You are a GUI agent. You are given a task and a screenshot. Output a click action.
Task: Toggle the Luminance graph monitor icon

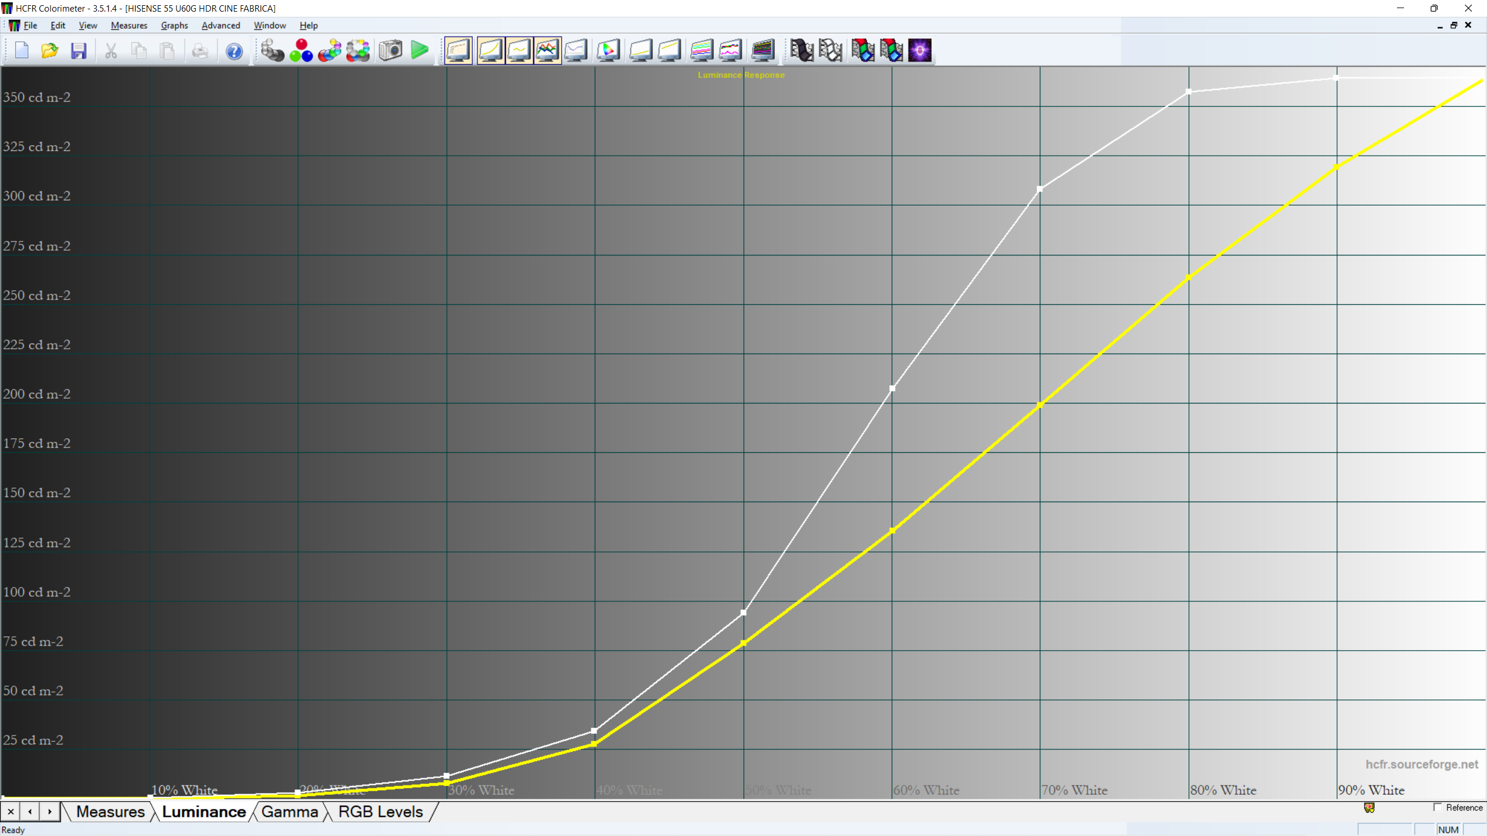(491, 51)
